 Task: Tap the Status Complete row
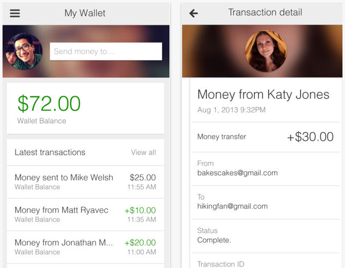tap(266, 236)
